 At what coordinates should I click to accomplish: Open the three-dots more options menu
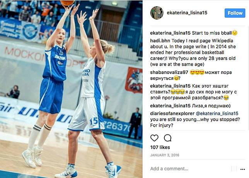(x=242, y=169)
